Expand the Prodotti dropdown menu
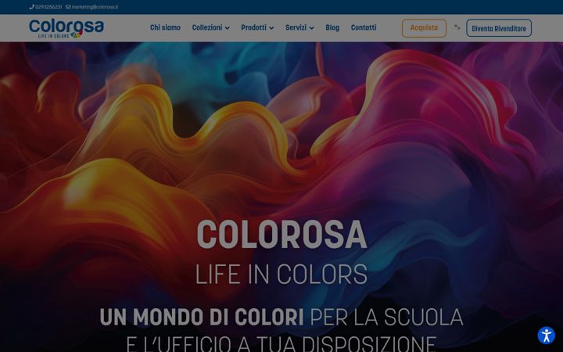This screenshot has width=563, height=352. tap(257, 27)
